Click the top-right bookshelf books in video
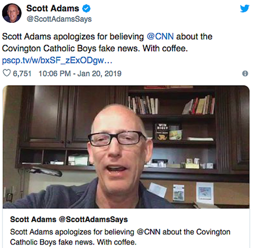The width and height of the screenshot is (256, 248). click(199, 105)
